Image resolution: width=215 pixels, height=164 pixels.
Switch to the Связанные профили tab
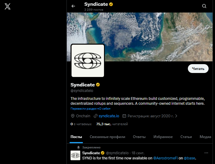coord(107,137)
